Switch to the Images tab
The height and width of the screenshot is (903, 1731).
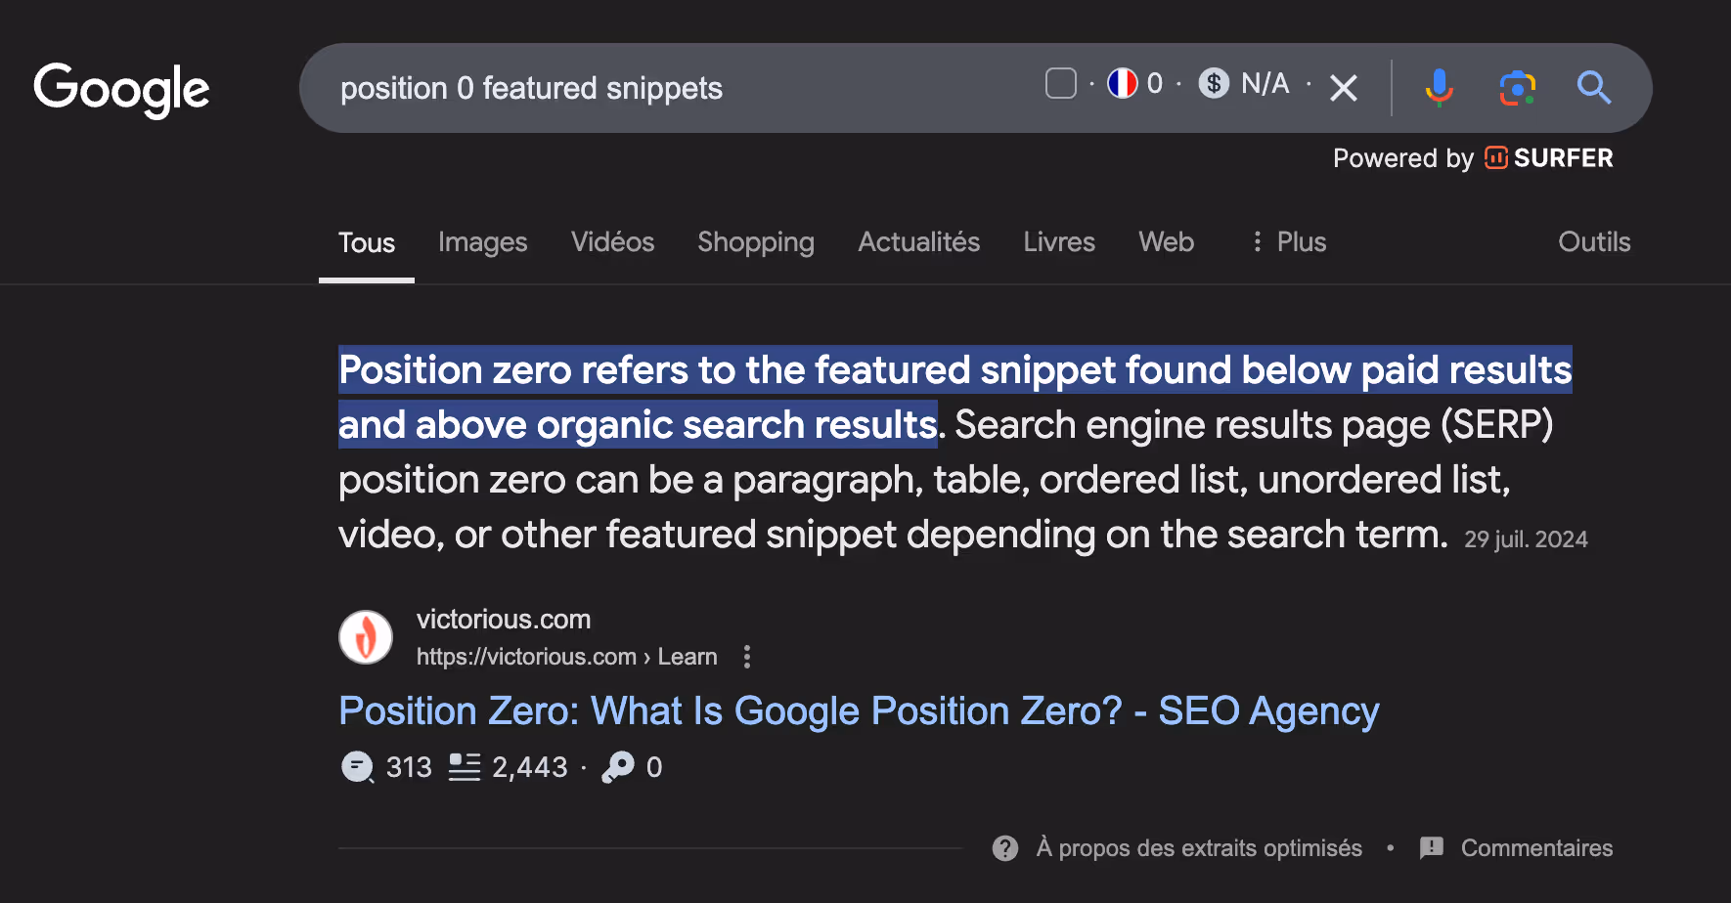point(483,242)
